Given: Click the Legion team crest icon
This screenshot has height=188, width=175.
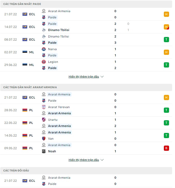Looking at the screenshot, I should [x=44, y=62].
